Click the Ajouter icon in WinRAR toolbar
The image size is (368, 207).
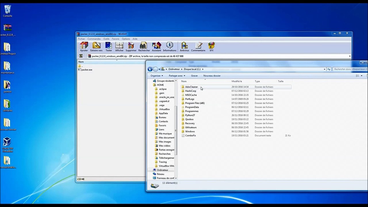pyautogui.click(x=84, y=47)
